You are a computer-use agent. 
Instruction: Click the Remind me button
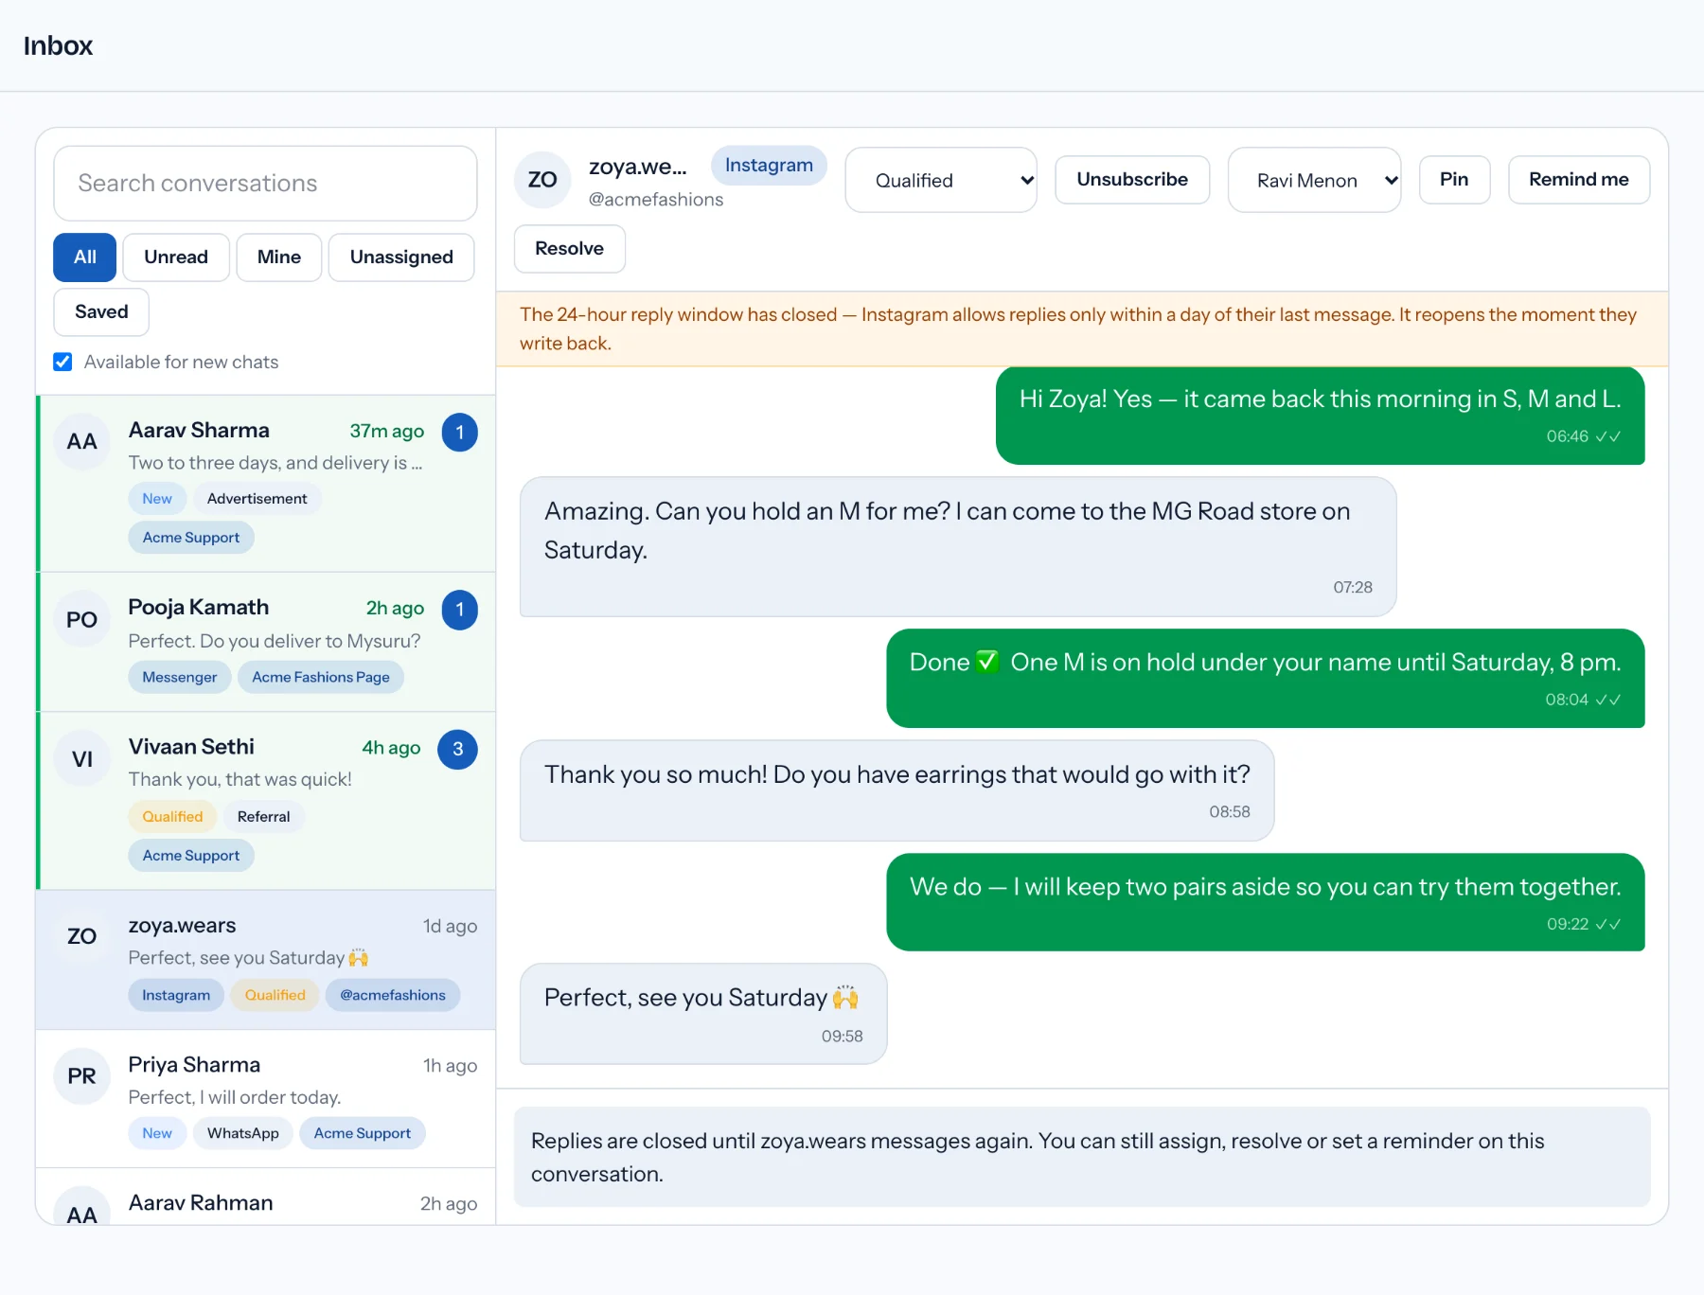(1579, 180)
